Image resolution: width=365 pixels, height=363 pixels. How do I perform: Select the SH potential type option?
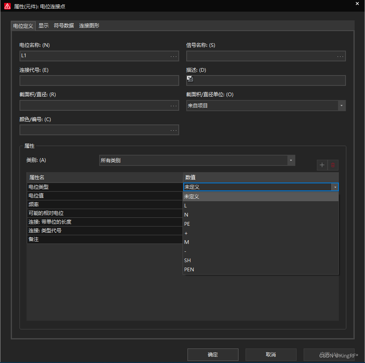click(x=187, y=261)
